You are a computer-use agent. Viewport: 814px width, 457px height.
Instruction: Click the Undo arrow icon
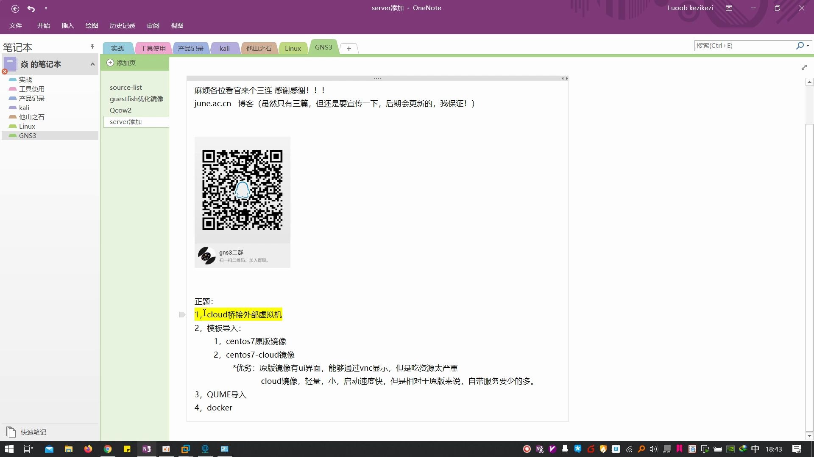(31, 8)
